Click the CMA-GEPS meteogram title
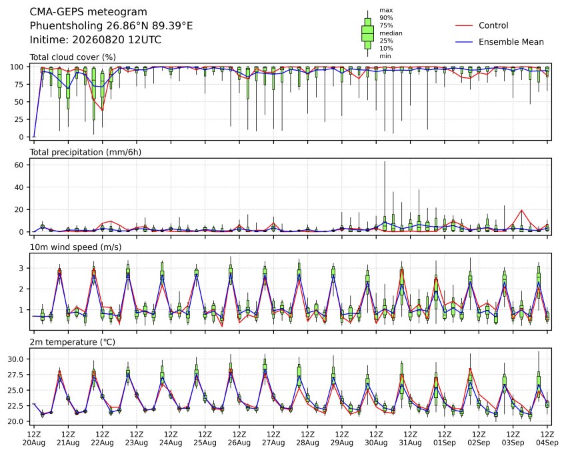 point(89,12)
